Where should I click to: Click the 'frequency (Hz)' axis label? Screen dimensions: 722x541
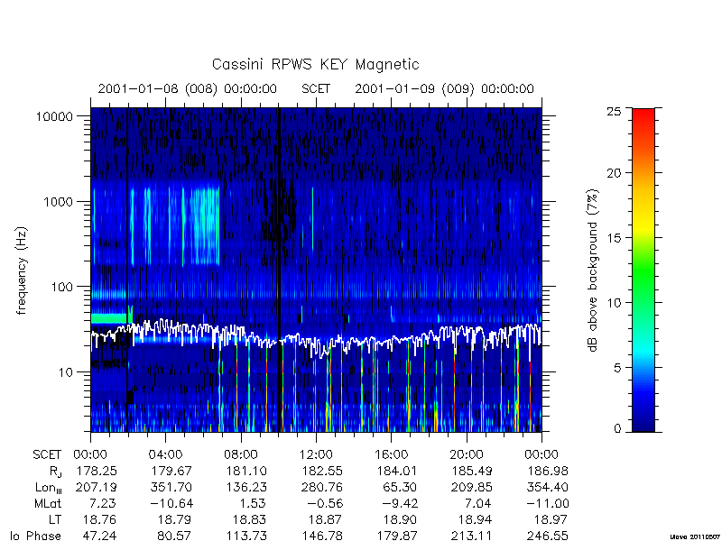tap(21, 270)
